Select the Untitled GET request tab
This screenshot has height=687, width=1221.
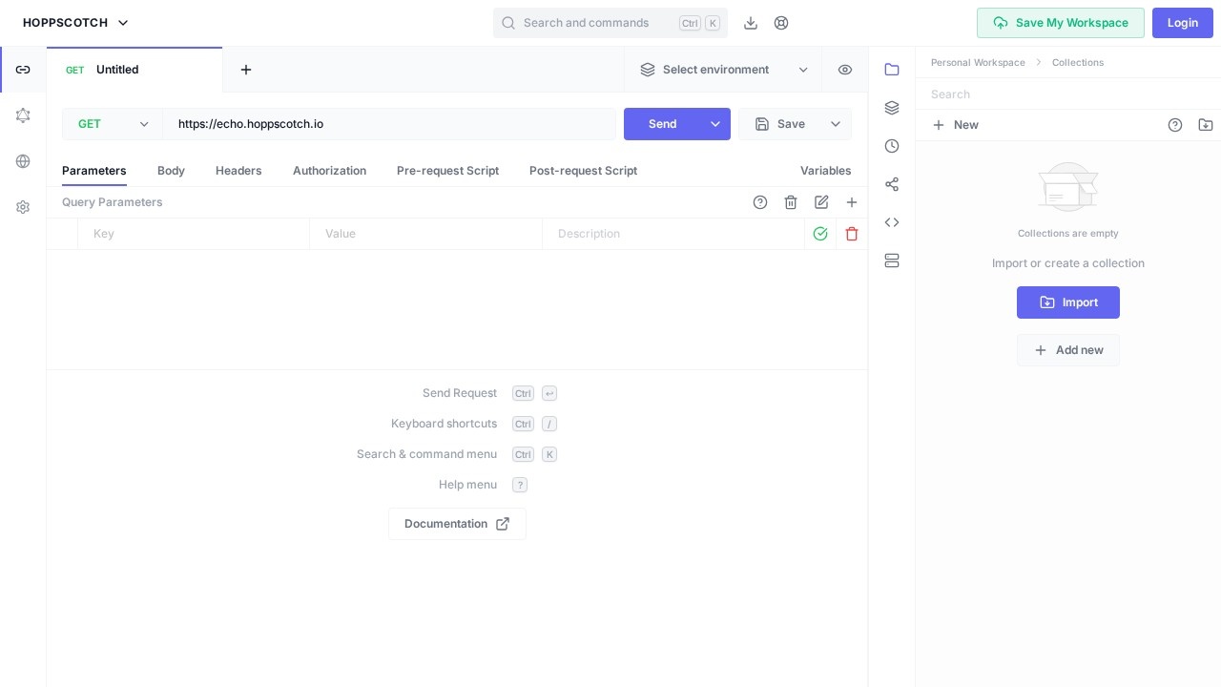coord(135,70)
